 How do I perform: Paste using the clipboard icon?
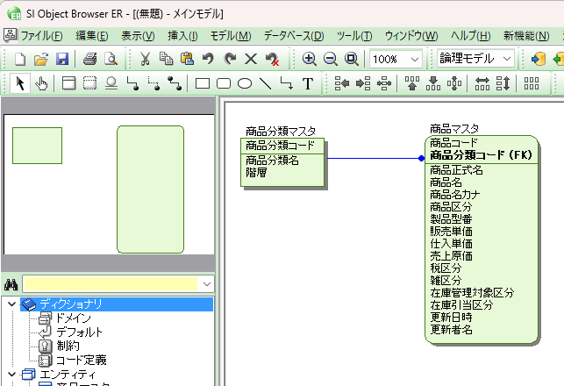coord(187,59)
